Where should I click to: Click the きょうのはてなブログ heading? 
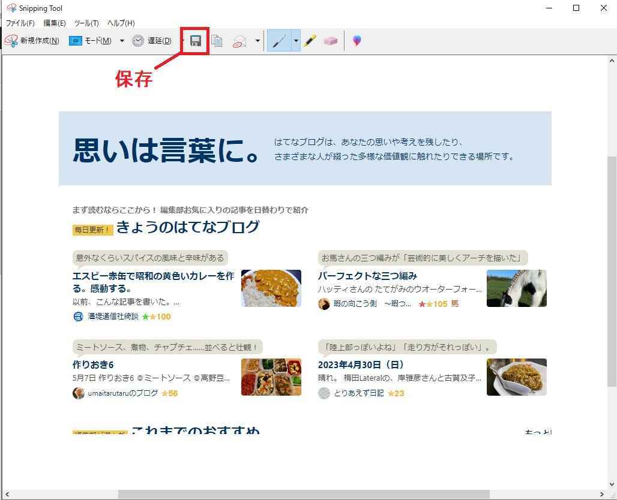tap(188, 227)
